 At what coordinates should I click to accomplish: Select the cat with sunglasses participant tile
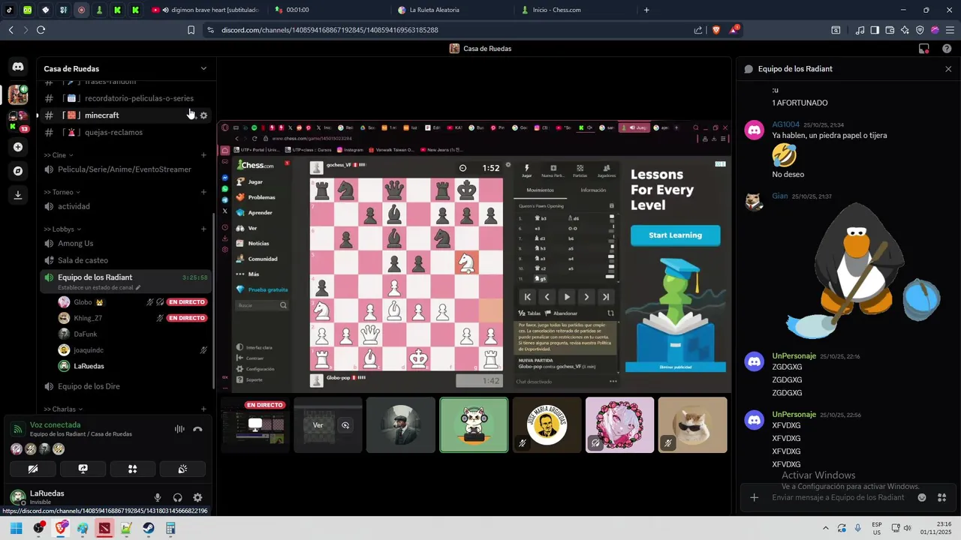[x=692, y=425]
